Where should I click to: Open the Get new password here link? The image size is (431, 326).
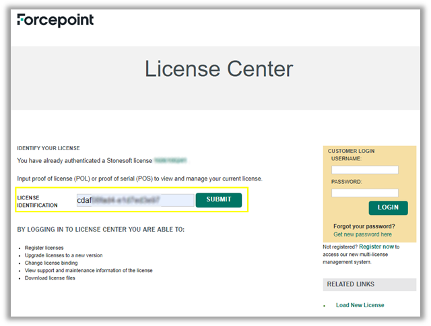click(362, 234)
